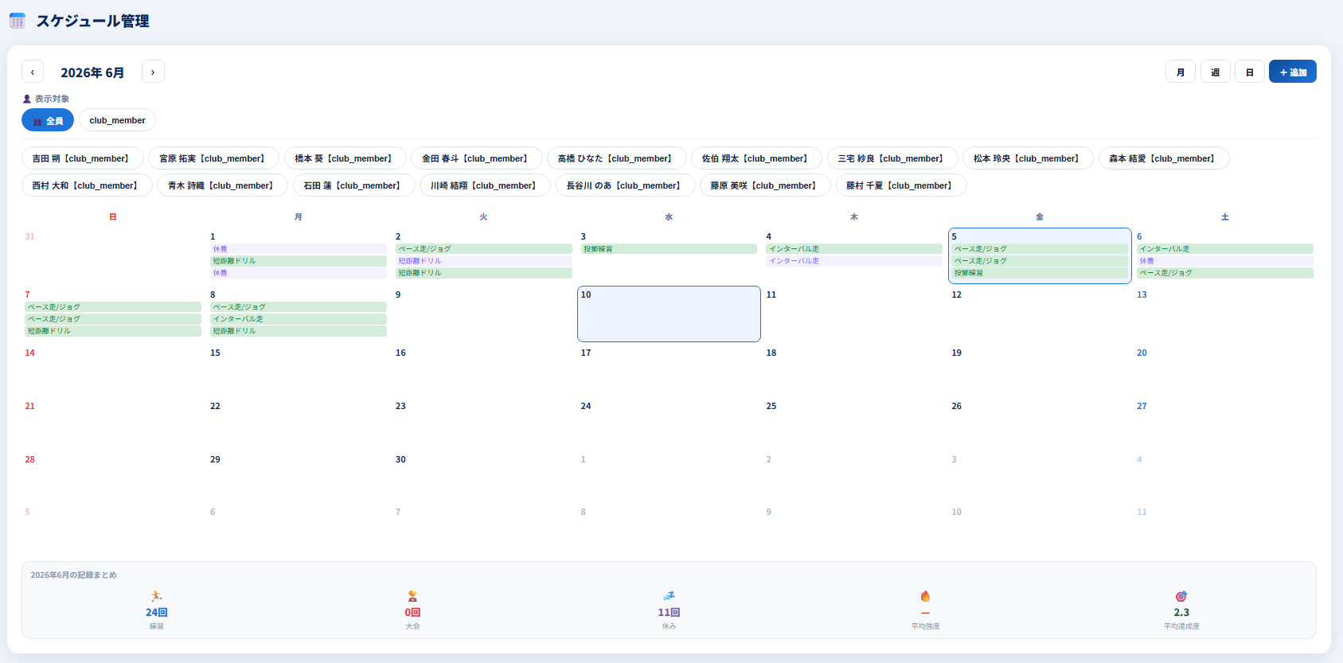Select member 宮原 拓実 [club_member]
This screenshot has width=1343, height=663.
[214, 158]
